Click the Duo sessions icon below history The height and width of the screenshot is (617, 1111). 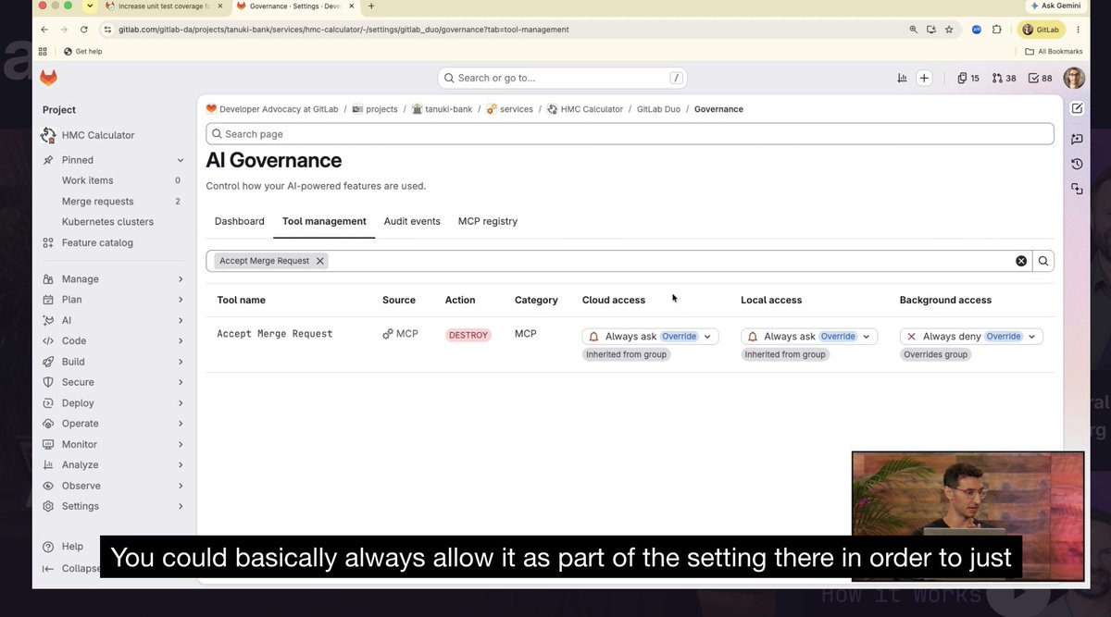pyautogui.click(x=1077, y=189)
